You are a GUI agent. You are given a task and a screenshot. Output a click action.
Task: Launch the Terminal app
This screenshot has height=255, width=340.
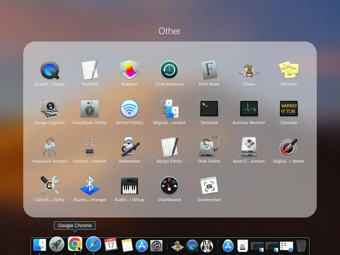[209, 108]
